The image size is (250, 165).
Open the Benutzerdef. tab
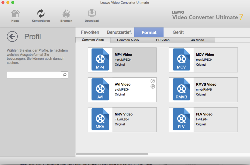click(119, 32)
